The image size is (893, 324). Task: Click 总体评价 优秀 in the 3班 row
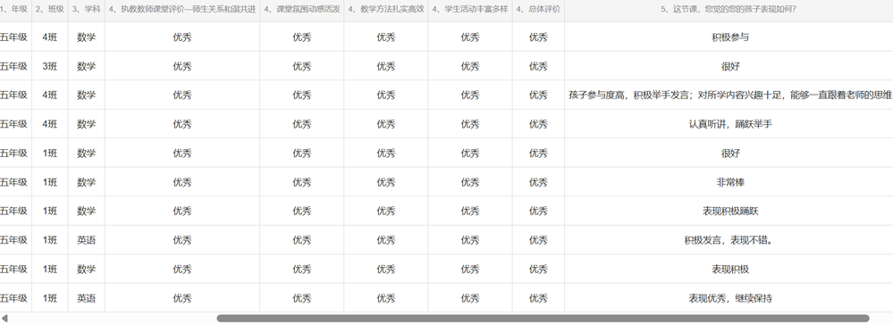pyautogui.click(x=538, y=67)
